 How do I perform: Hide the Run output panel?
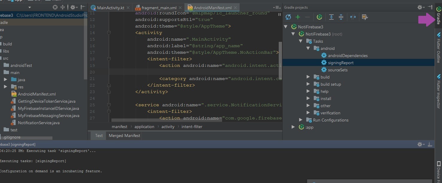(x=430, y=144)
